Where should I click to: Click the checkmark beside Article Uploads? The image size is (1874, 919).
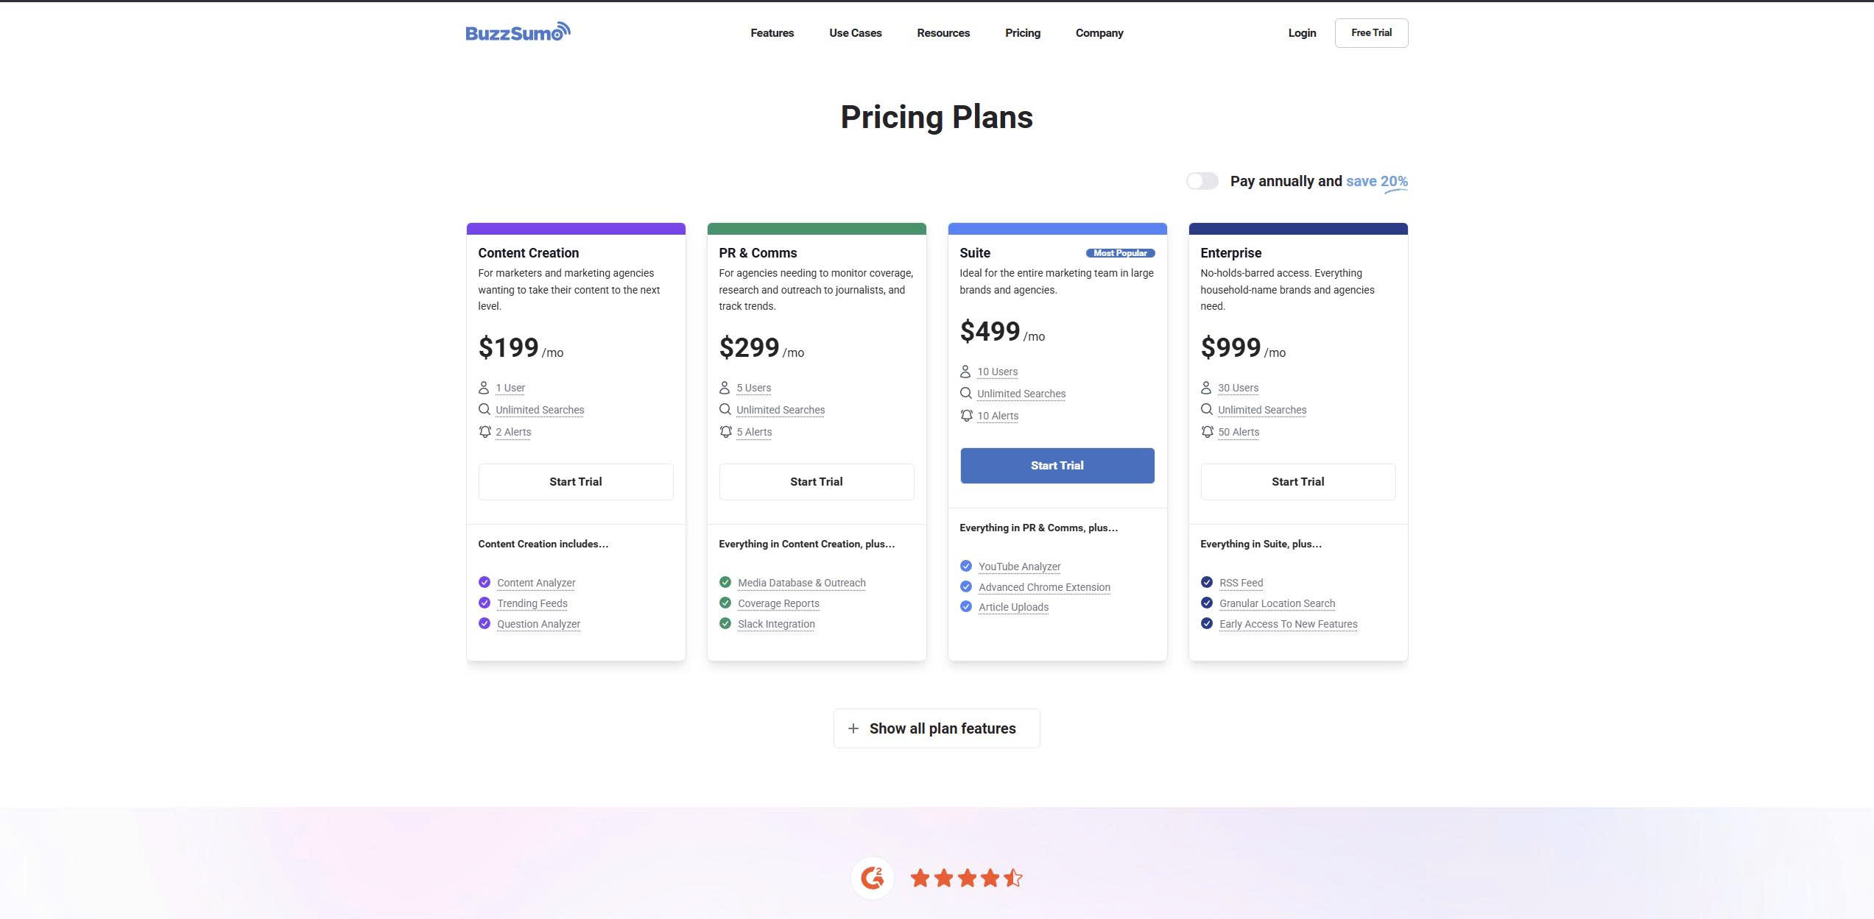[966, 606]
